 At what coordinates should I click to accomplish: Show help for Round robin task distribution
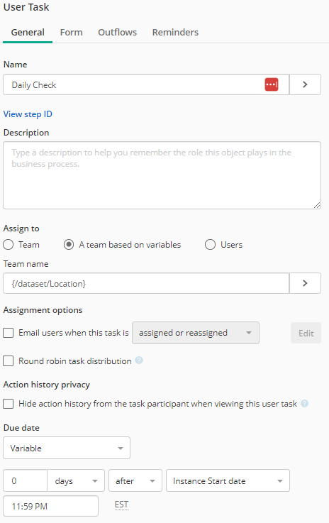pos(139,360)
